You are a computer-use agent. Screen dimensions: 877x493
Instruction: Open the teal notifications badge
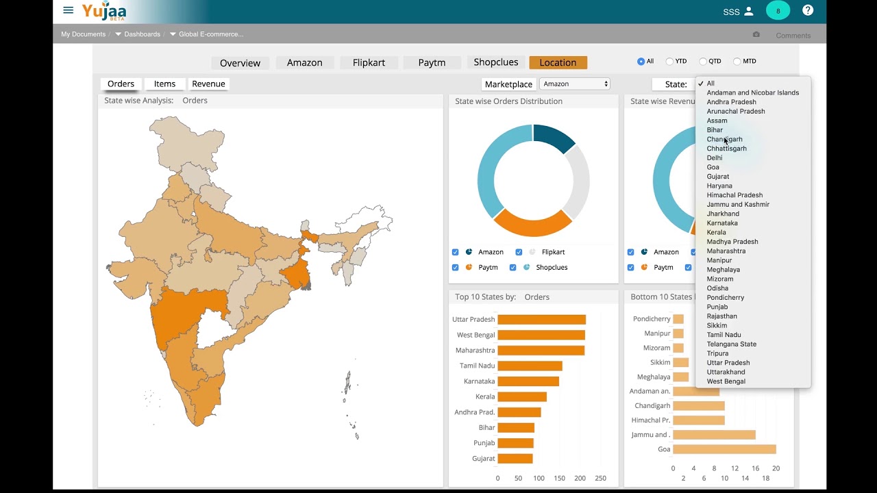tap(778, 11)
